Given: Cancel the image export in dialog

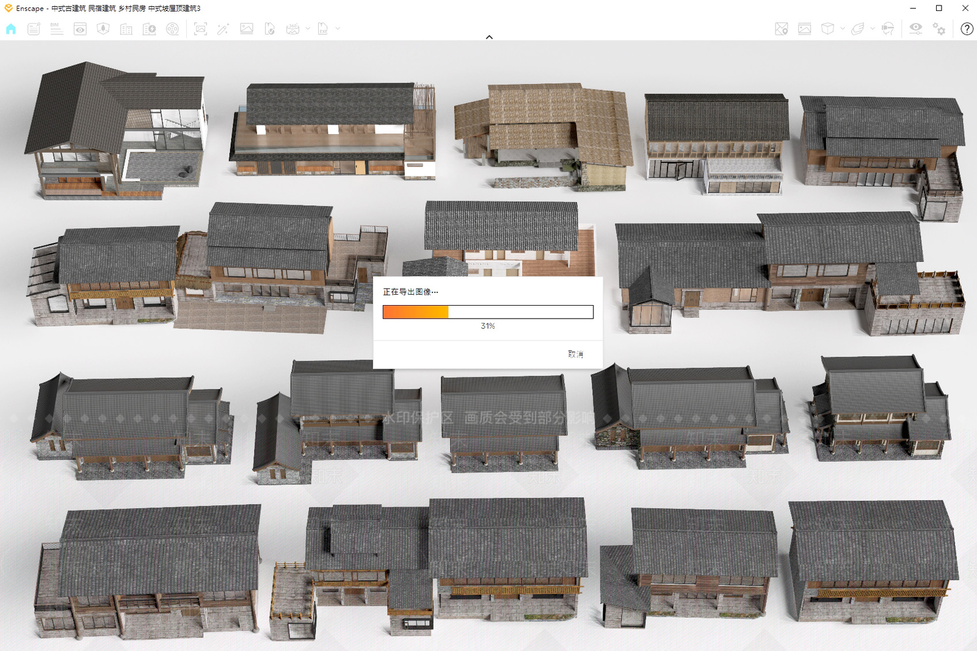Looking at the screenshot, I should pos(576,354).
